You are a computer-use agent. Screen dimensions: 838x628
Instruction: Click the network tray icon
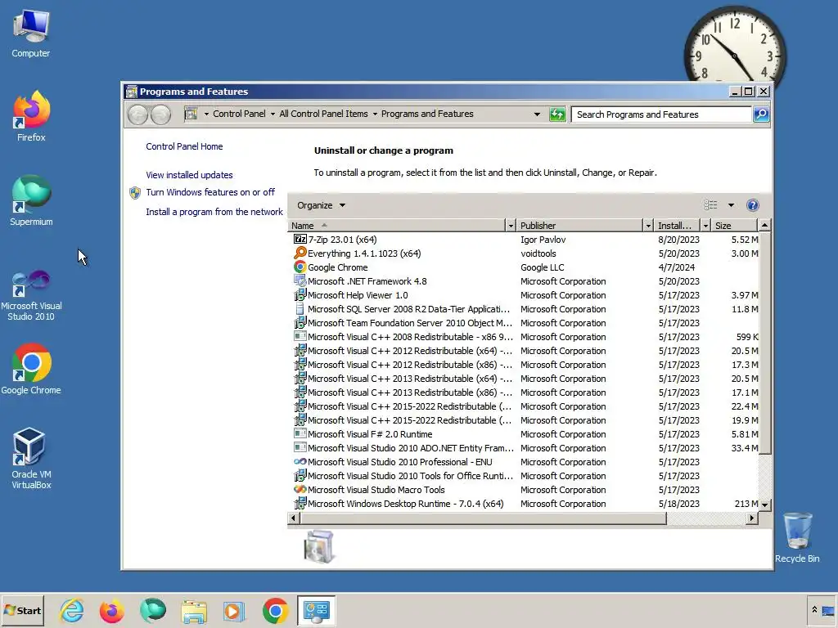coord(828,610)
